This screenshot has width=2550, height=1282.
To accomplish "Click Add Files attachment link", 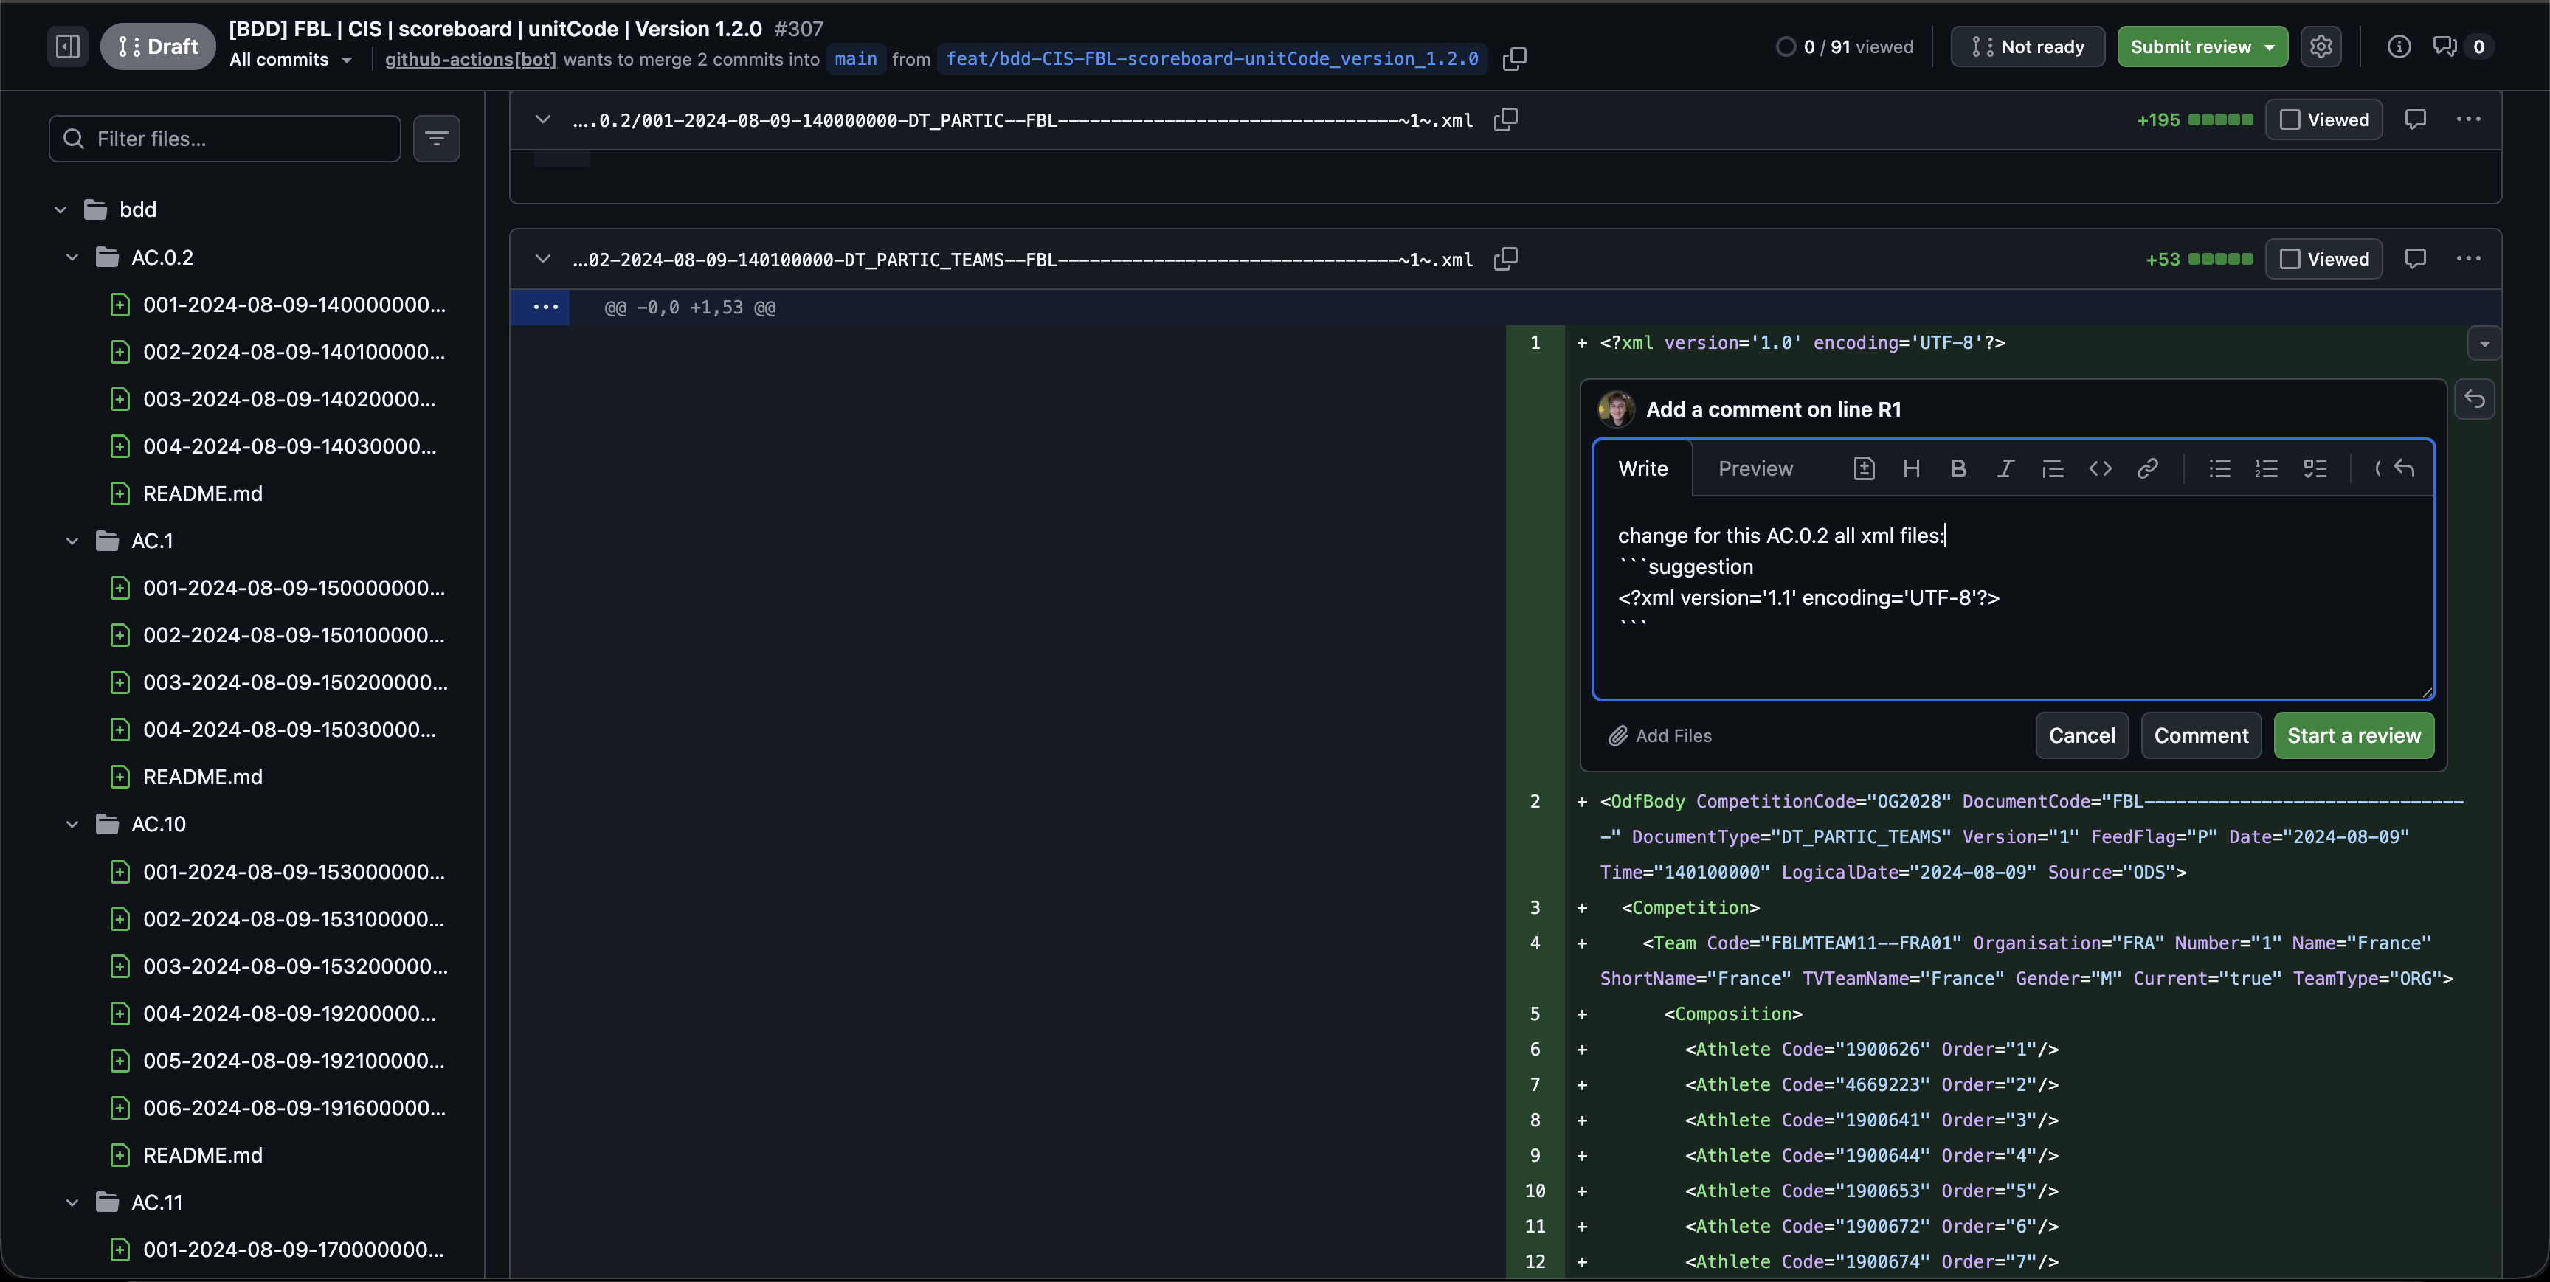I will [1659, 735].
